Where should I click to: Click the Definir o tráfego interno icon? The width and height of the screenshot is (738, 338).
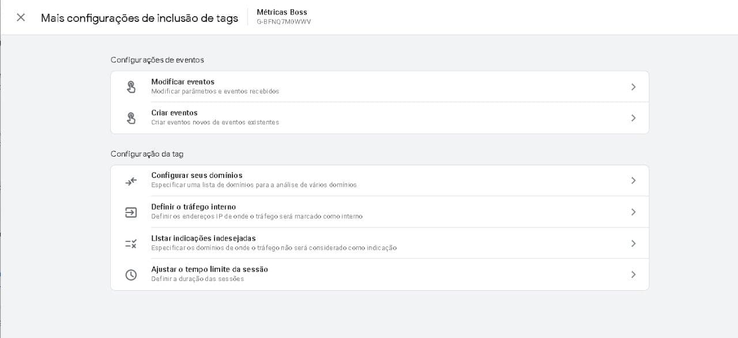[x=131, y=212]
